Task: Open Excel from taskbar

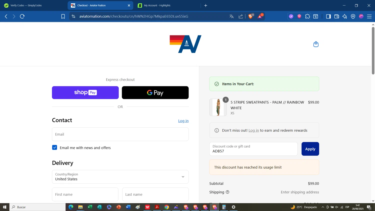Action: click(x=90, y=207)
